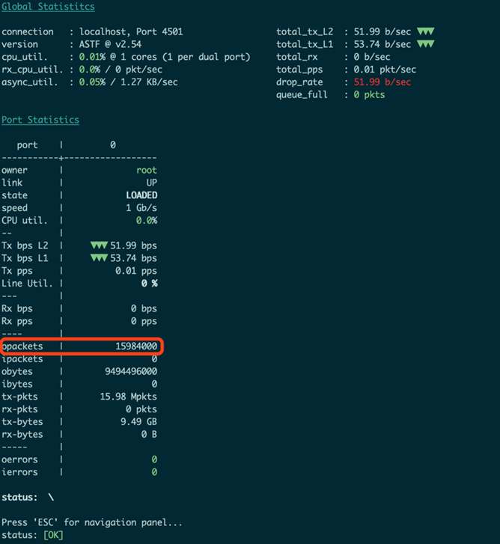Select the text 'localhost, Port 4501'
The width and height of the screenshot is (500, 544).
(x=131, y=32)
